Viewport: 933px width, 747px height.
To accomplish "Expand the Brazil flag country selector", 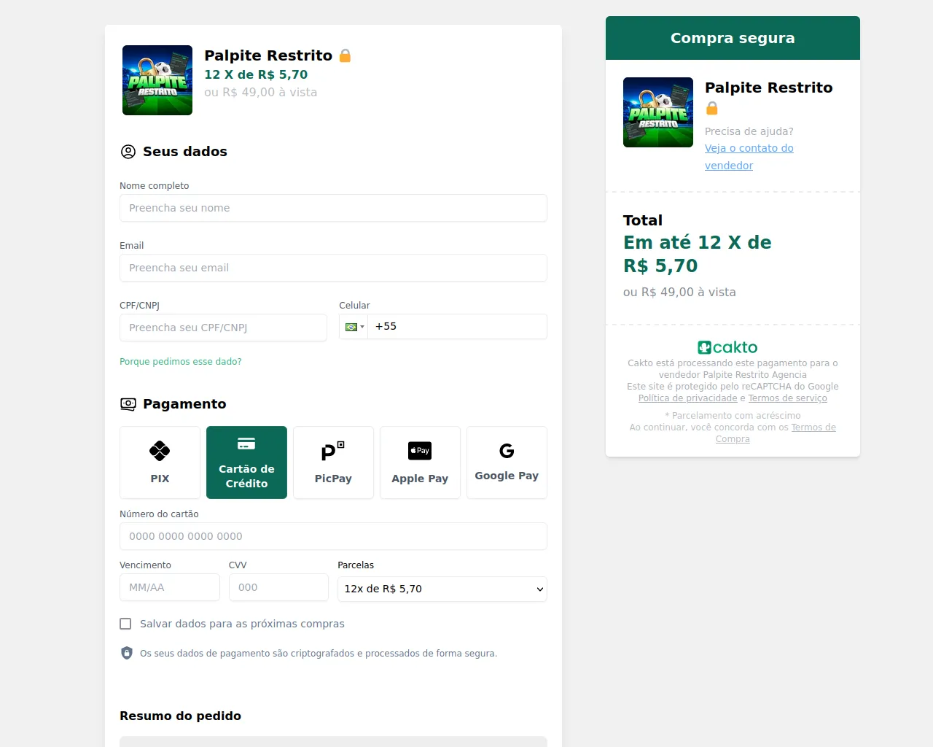I will (354, 327).
